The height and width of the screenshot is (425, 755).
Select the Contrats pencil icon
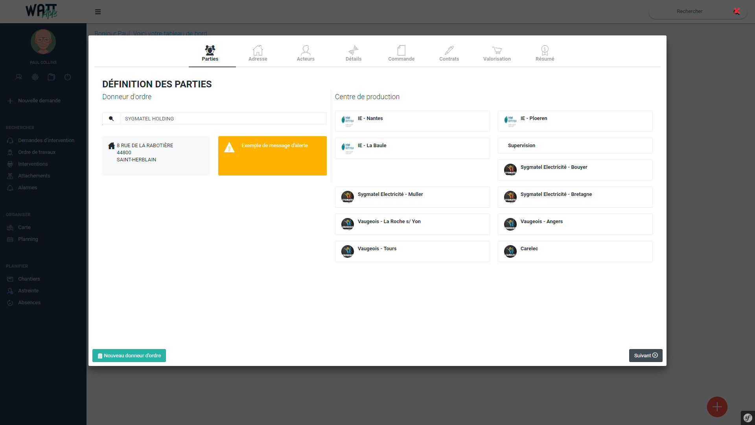coord(449,50)
